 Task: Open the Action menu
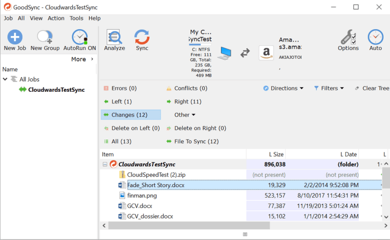point(56,18)
